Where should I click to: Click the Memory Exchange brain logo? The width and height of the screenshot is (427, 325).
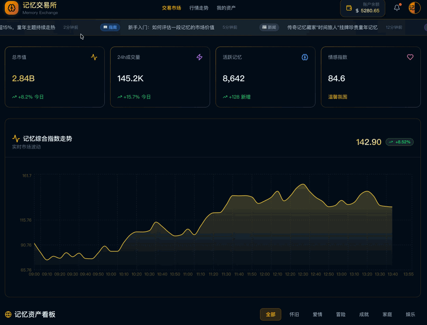click(11, 8)
